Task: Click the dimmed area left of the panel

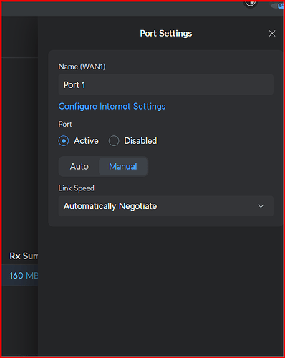Action: click(x=20, y=155)
